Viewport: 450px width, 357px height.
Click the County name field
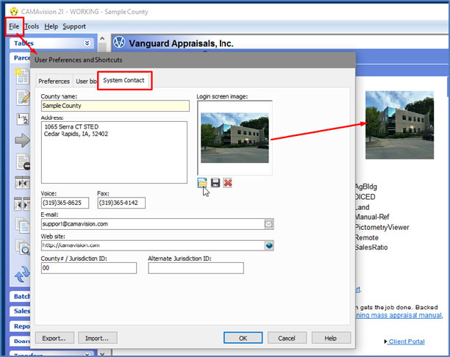pyautogui.click(x=115, y=106)
